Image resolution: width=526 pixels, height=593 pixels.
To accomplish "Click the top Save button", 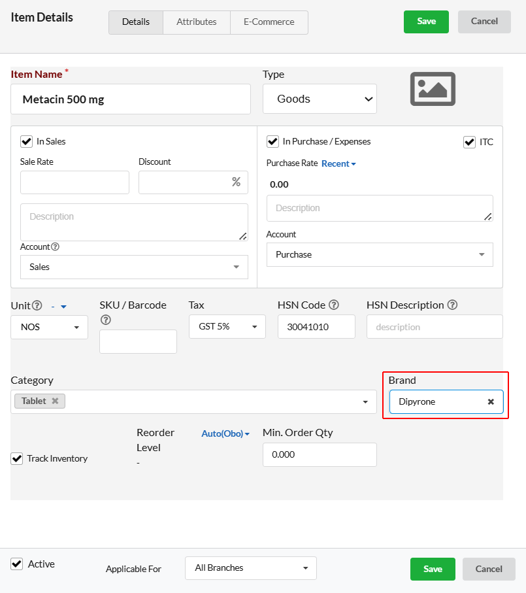I will tap(426, 22).
